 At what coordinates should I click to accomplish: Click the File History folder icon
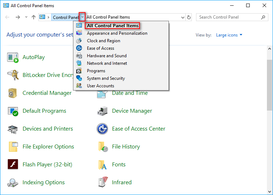point(103,147)
